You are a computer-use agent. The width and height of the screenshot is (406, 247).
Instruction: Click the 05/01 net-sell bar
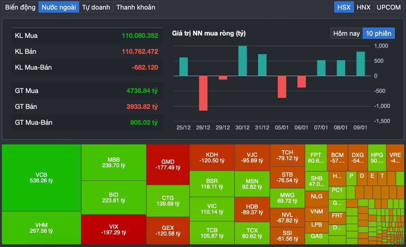(282, 87)
